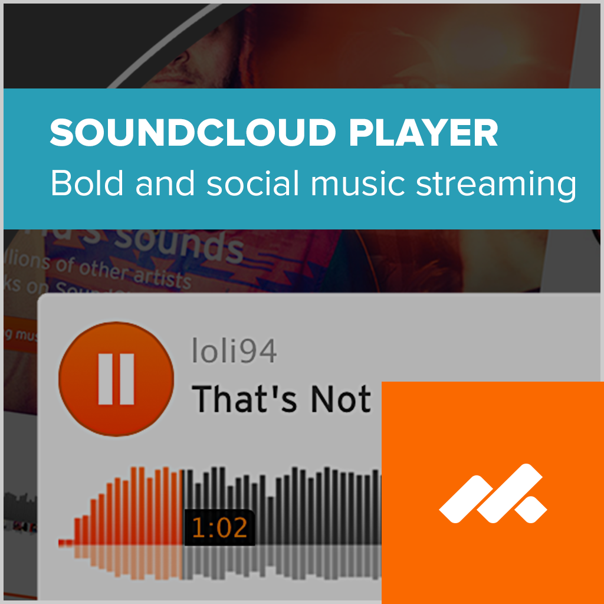604x604 pixels.
Task: Click the 1:02 playback time marker
Action: (x=219, y=528)
